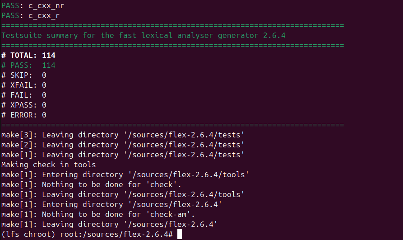Screen dimensions: 403x240
Task: Click the terminal cursor block after the prompt
Action: [x=179, y=234]
